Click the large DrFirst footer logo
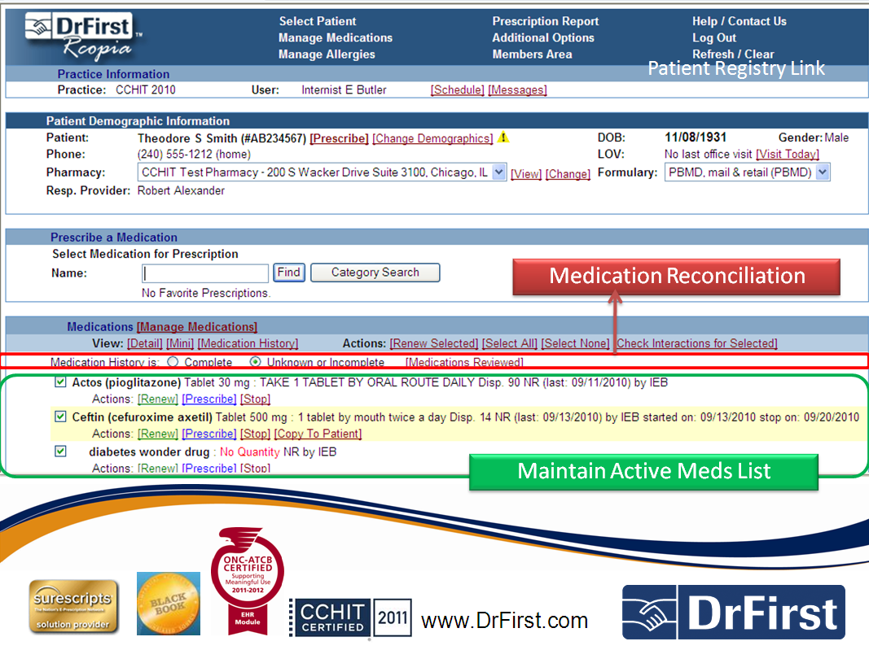 pyautogui.click(x=733, y=613)
